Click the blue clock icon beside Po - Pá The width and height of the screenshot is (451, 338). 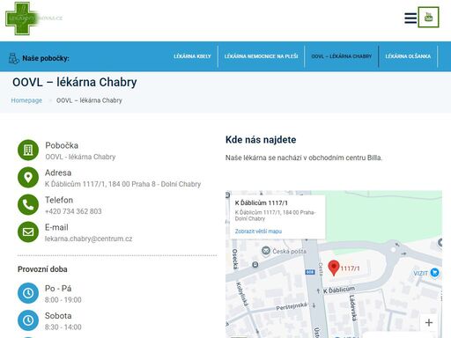[28, 293]
